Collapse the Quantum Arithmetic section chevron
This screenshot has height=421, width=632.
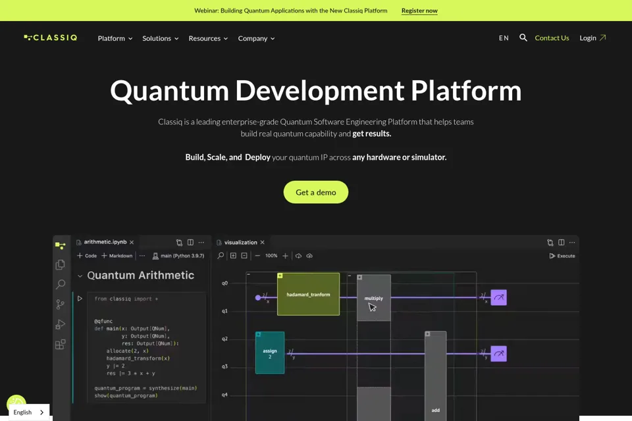click(80, 276)
